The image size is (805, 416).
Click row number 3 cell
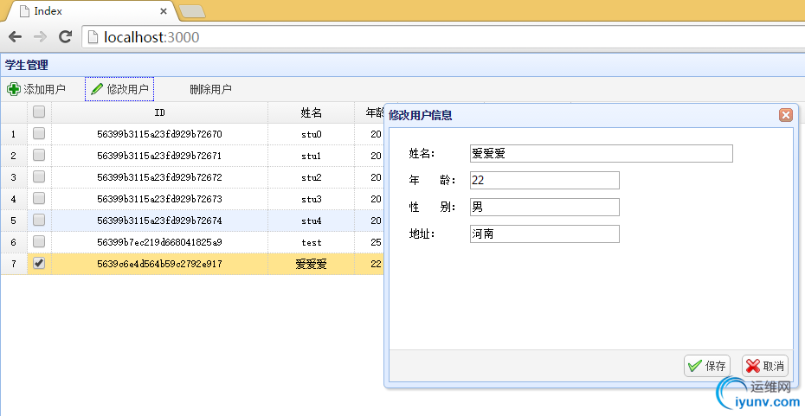(13, 177)
